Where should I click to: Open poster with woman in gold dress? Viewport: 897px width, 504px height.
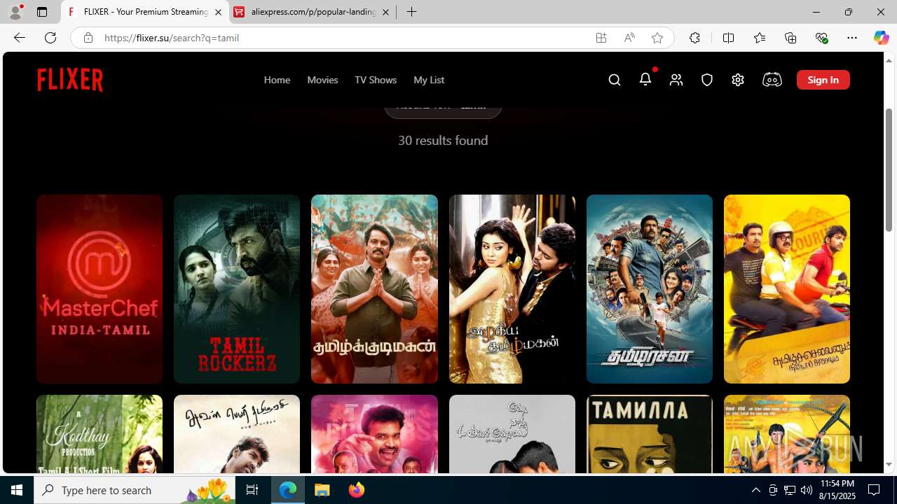(512, 289)
